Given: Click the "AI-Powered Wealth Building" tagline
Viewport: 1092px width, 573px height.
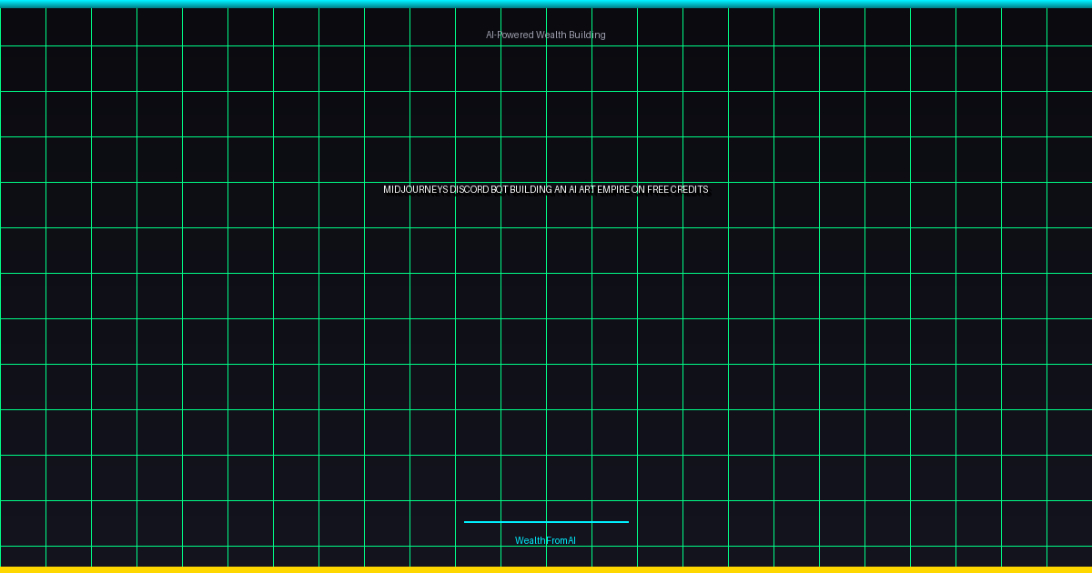Looking at the screenshot, I should coord(545,35).
